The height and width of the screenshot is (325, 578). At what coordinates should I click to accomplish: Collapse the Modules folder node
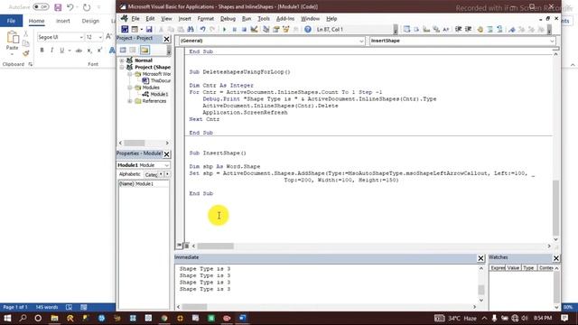[130, 88]
